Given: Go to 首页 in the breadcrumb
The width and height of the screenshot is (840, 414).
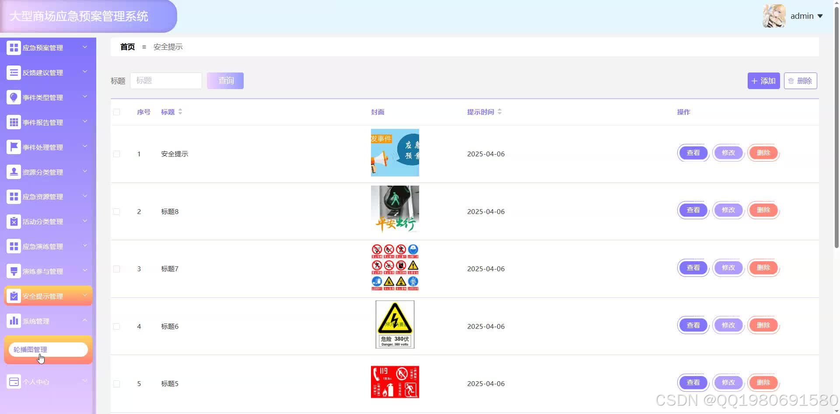Looking at the screenshot, I should coord(127,47).
